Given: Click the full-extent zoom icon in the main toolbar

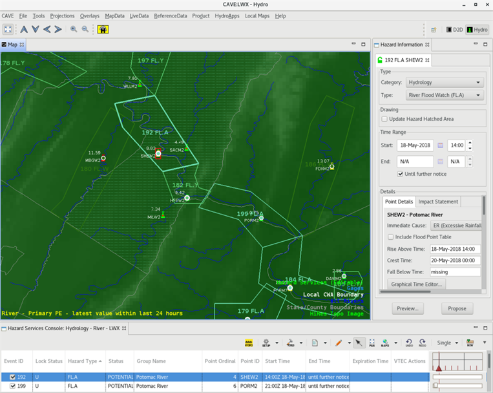Looking at the screenshot, I should point(8,30).
